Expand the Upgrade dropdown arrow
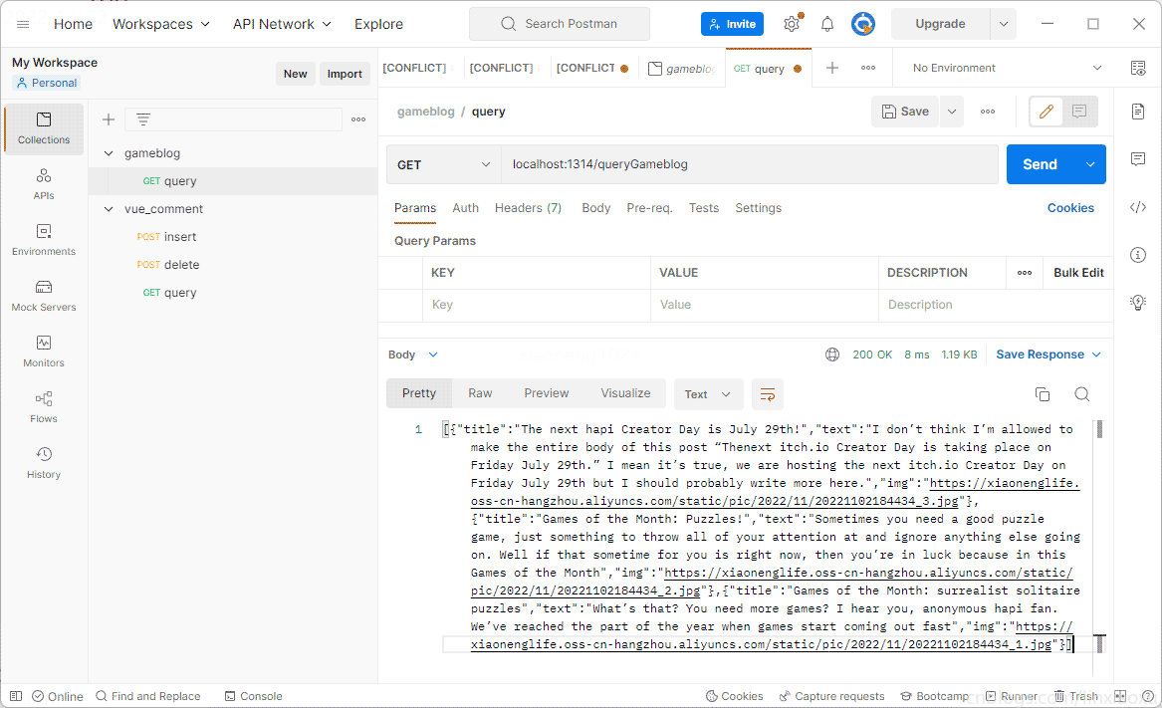1162x708 pixels. (1004, 24)
